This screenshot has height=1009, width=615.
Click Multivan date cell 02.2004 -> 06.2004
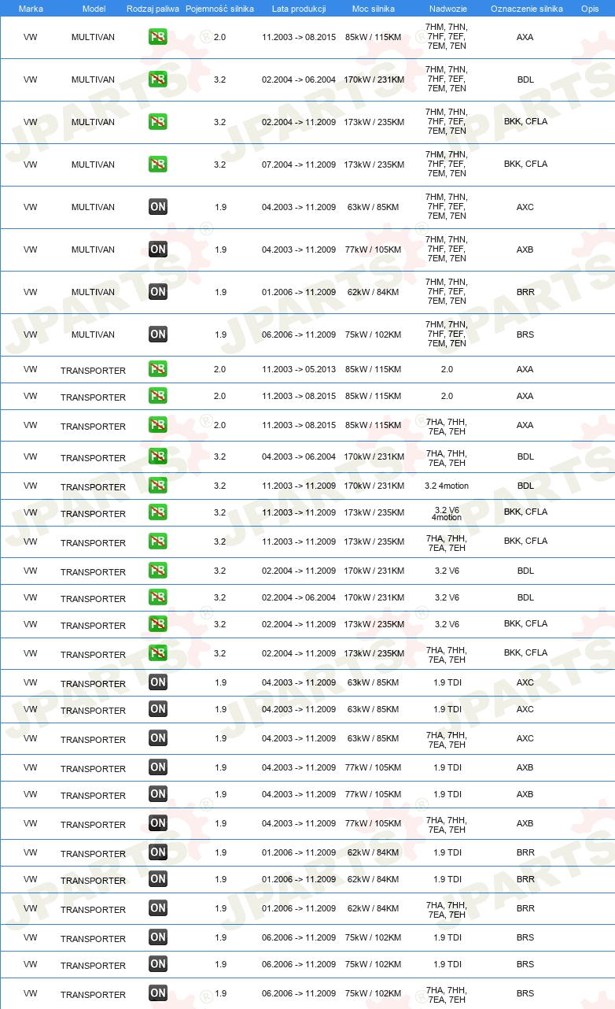point(299,79)
